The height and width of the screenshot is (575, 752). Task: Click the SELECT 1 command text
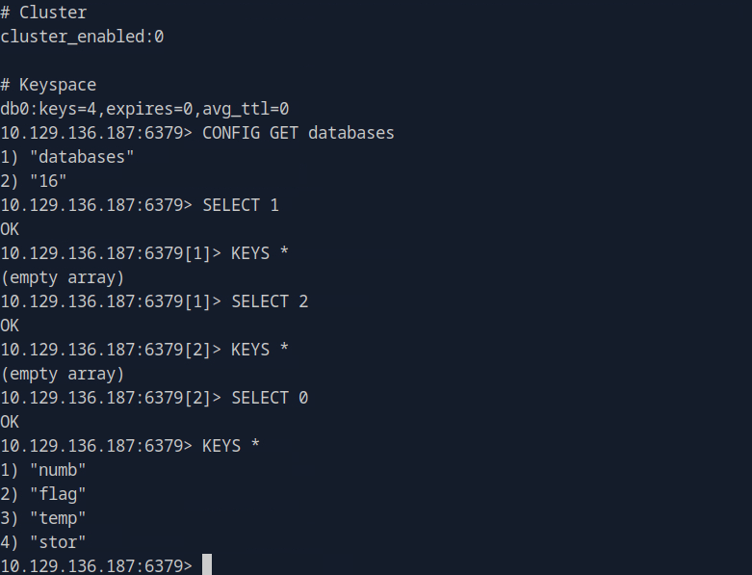241,205
